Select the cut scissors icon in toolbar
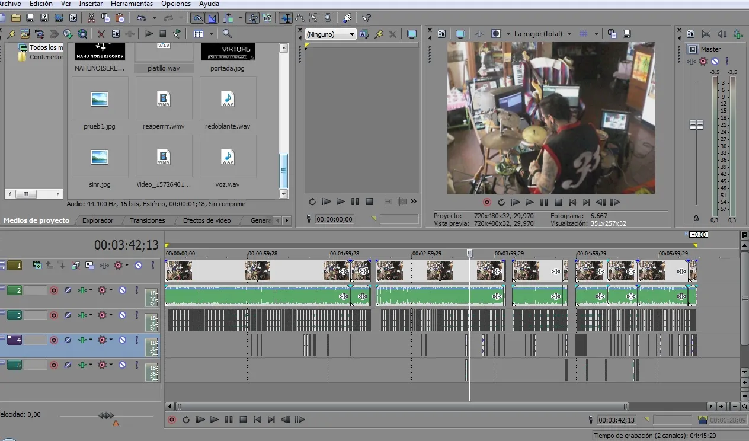Image resolution: width=749 pixels, height=441 pixels. click(91, 18)
